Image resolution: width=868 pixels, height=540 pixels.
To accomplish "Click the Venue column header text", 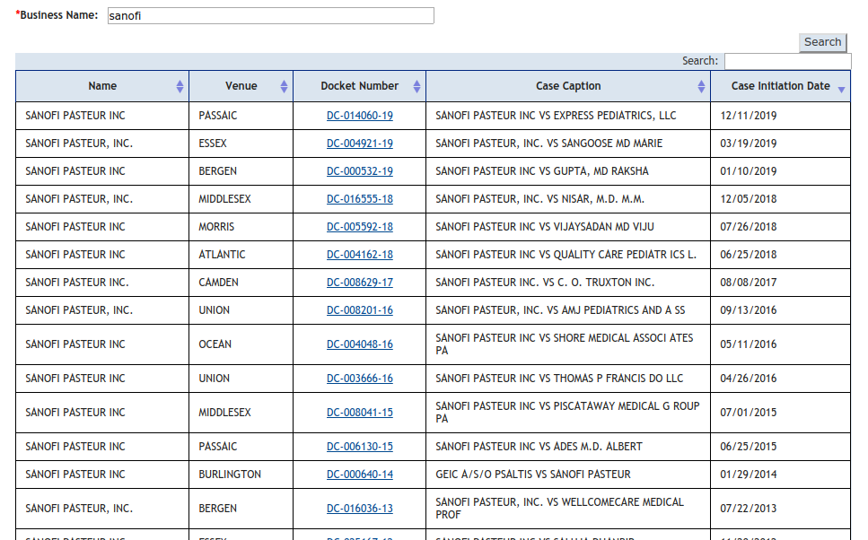I will (x=241, y=86).
